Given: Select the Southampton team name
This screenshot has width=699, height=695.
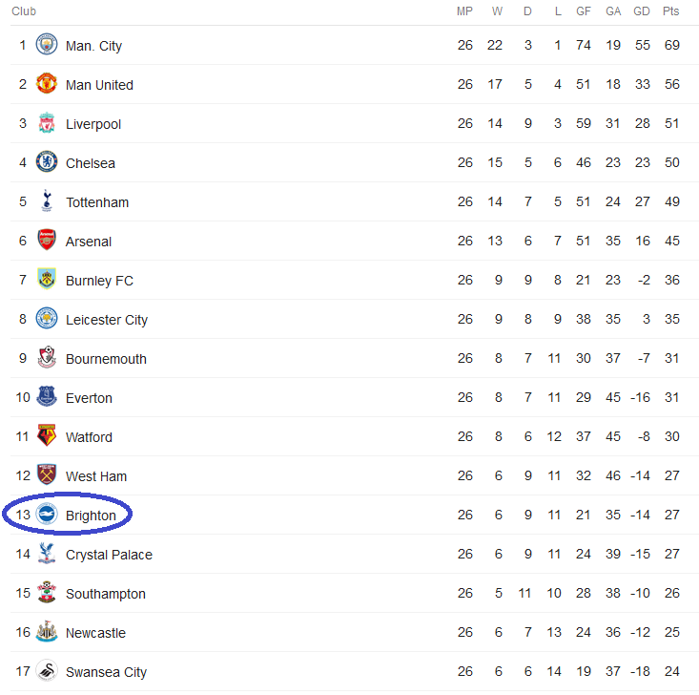Looking at the screenshot, I should 106,594.
